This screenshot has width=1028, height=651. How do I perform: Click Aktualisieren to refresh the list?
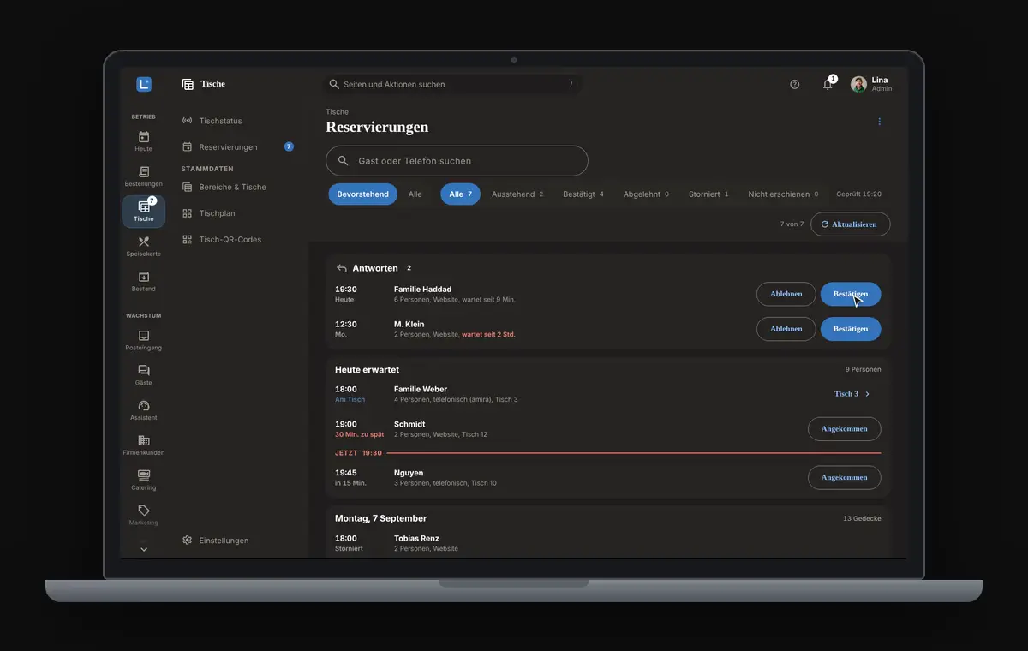[x=850, y=224]
